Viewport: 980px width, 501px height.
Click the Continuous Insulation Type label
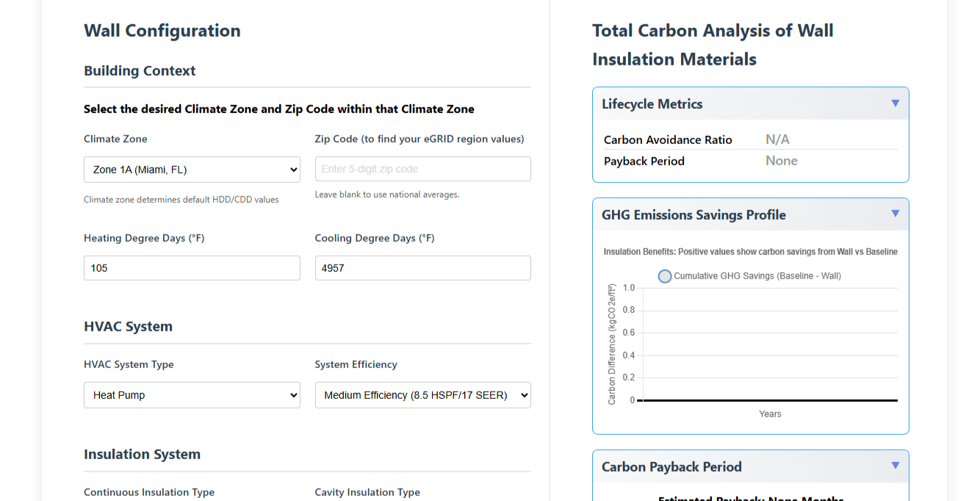point(149,492)
